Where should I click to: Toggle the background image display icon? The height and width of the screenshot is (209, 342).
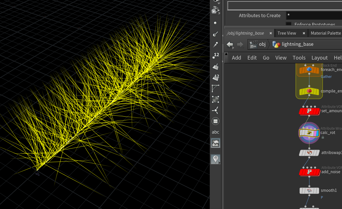(216, 143)
